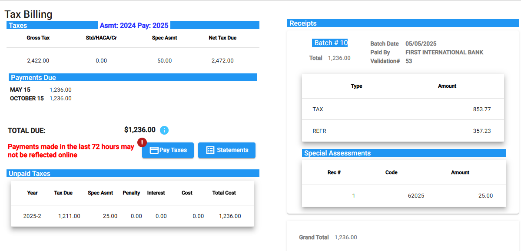Click the Gross Tax column header
Screen dimensions: 521x251
click(x=38, y=38)
